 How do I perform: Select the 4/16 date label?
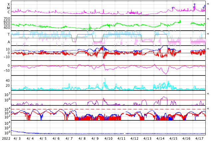click(186, 139)
